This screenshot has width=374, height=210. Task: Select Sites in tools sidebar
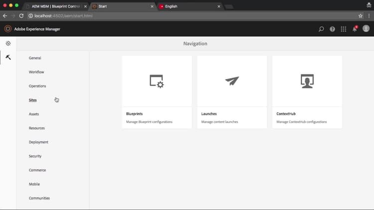coord(33,100)
